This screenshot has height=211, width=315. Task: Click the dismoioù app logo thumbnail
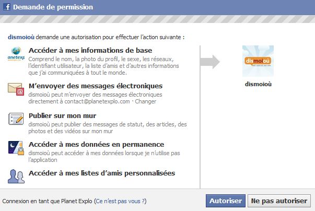[x=258, y=61]
